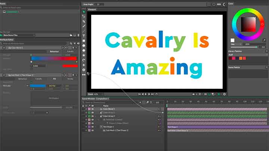The height and width of the screenshot is (151, 269).
Task: Pick the Star shape tool
Action: point(84,55)
